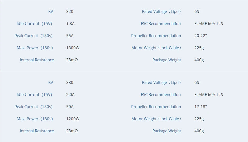
Task: Click the 38mΩ internal resistance value
Action: pos(72,60)
